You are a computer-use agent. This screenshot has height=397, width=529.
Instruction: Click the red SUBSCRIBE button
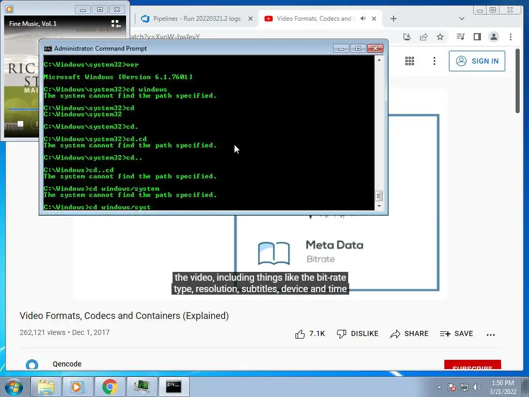472,365
